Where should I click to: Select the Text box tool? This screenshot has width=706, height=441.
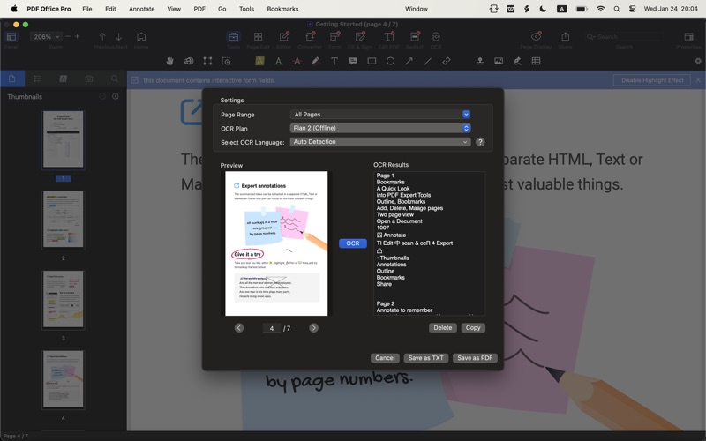[x=334, y=61]
